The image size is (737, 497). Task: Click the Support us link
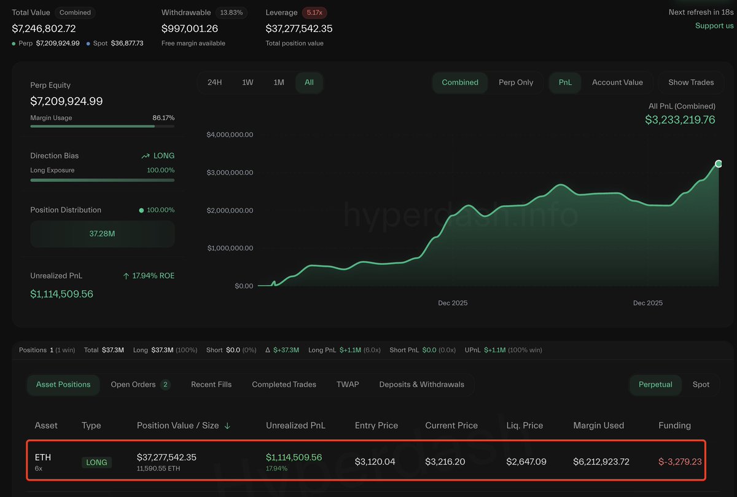[x=714, y=25]
